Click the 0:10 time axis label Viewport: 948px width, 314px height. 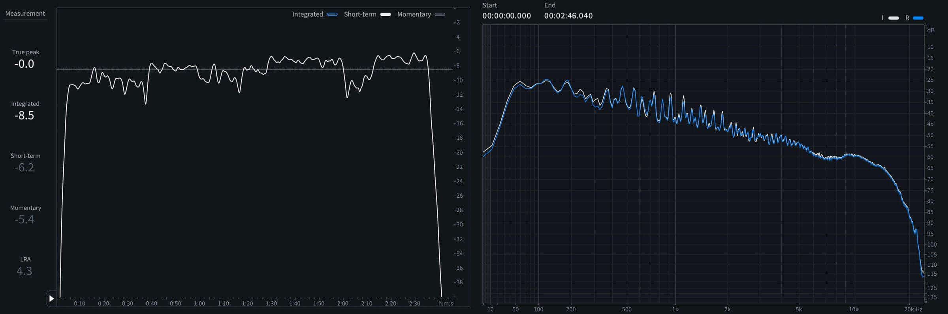(x=79, y=304)
